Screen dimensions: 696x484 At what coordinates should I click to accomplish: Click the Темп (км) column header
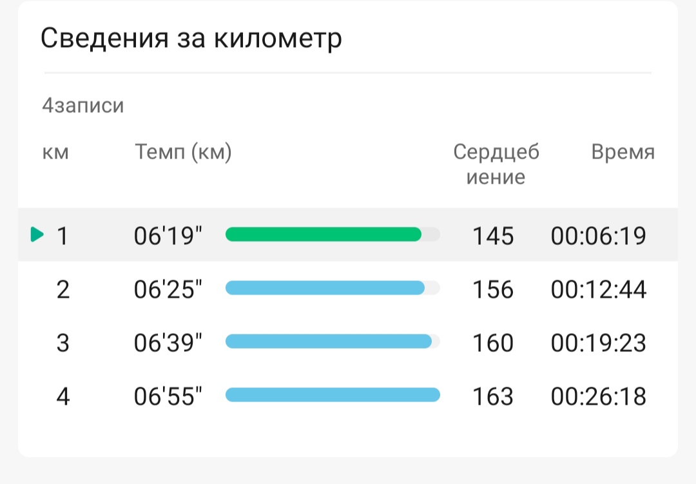(x=183, y=152)
